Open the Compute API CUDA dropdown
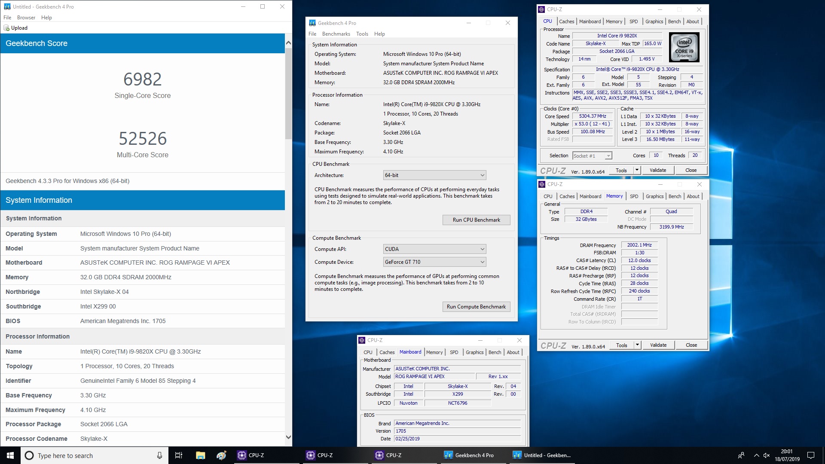Image resolution: width=825 pixels, height=464 pixels. (434, 249)
